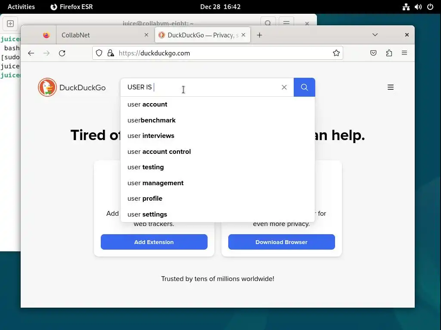This screenshot has height=330, width=441.
Task: Click the DuckDuckGo wordmark link
Action: pyautogui.click(x=82, y=88)
